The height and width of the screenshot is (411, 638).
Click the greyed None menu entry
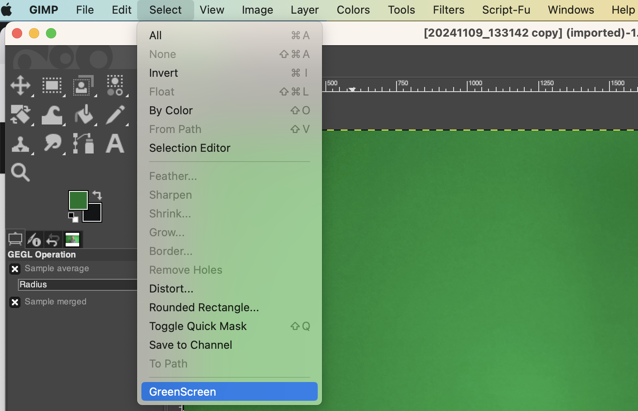230,54
